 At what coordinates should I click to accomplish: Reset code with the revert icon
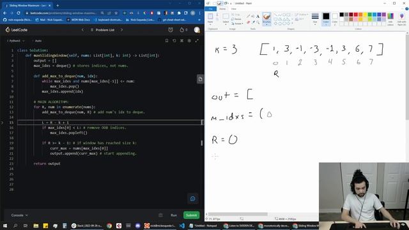tap(174, 41)
